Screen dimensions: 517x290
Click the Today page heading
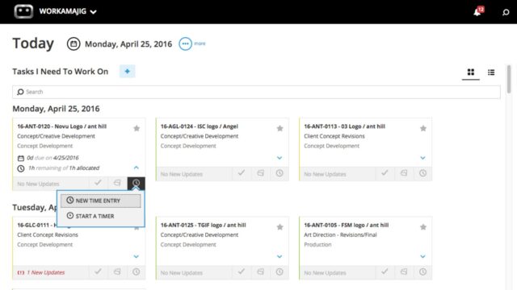(x=33, y=43)
